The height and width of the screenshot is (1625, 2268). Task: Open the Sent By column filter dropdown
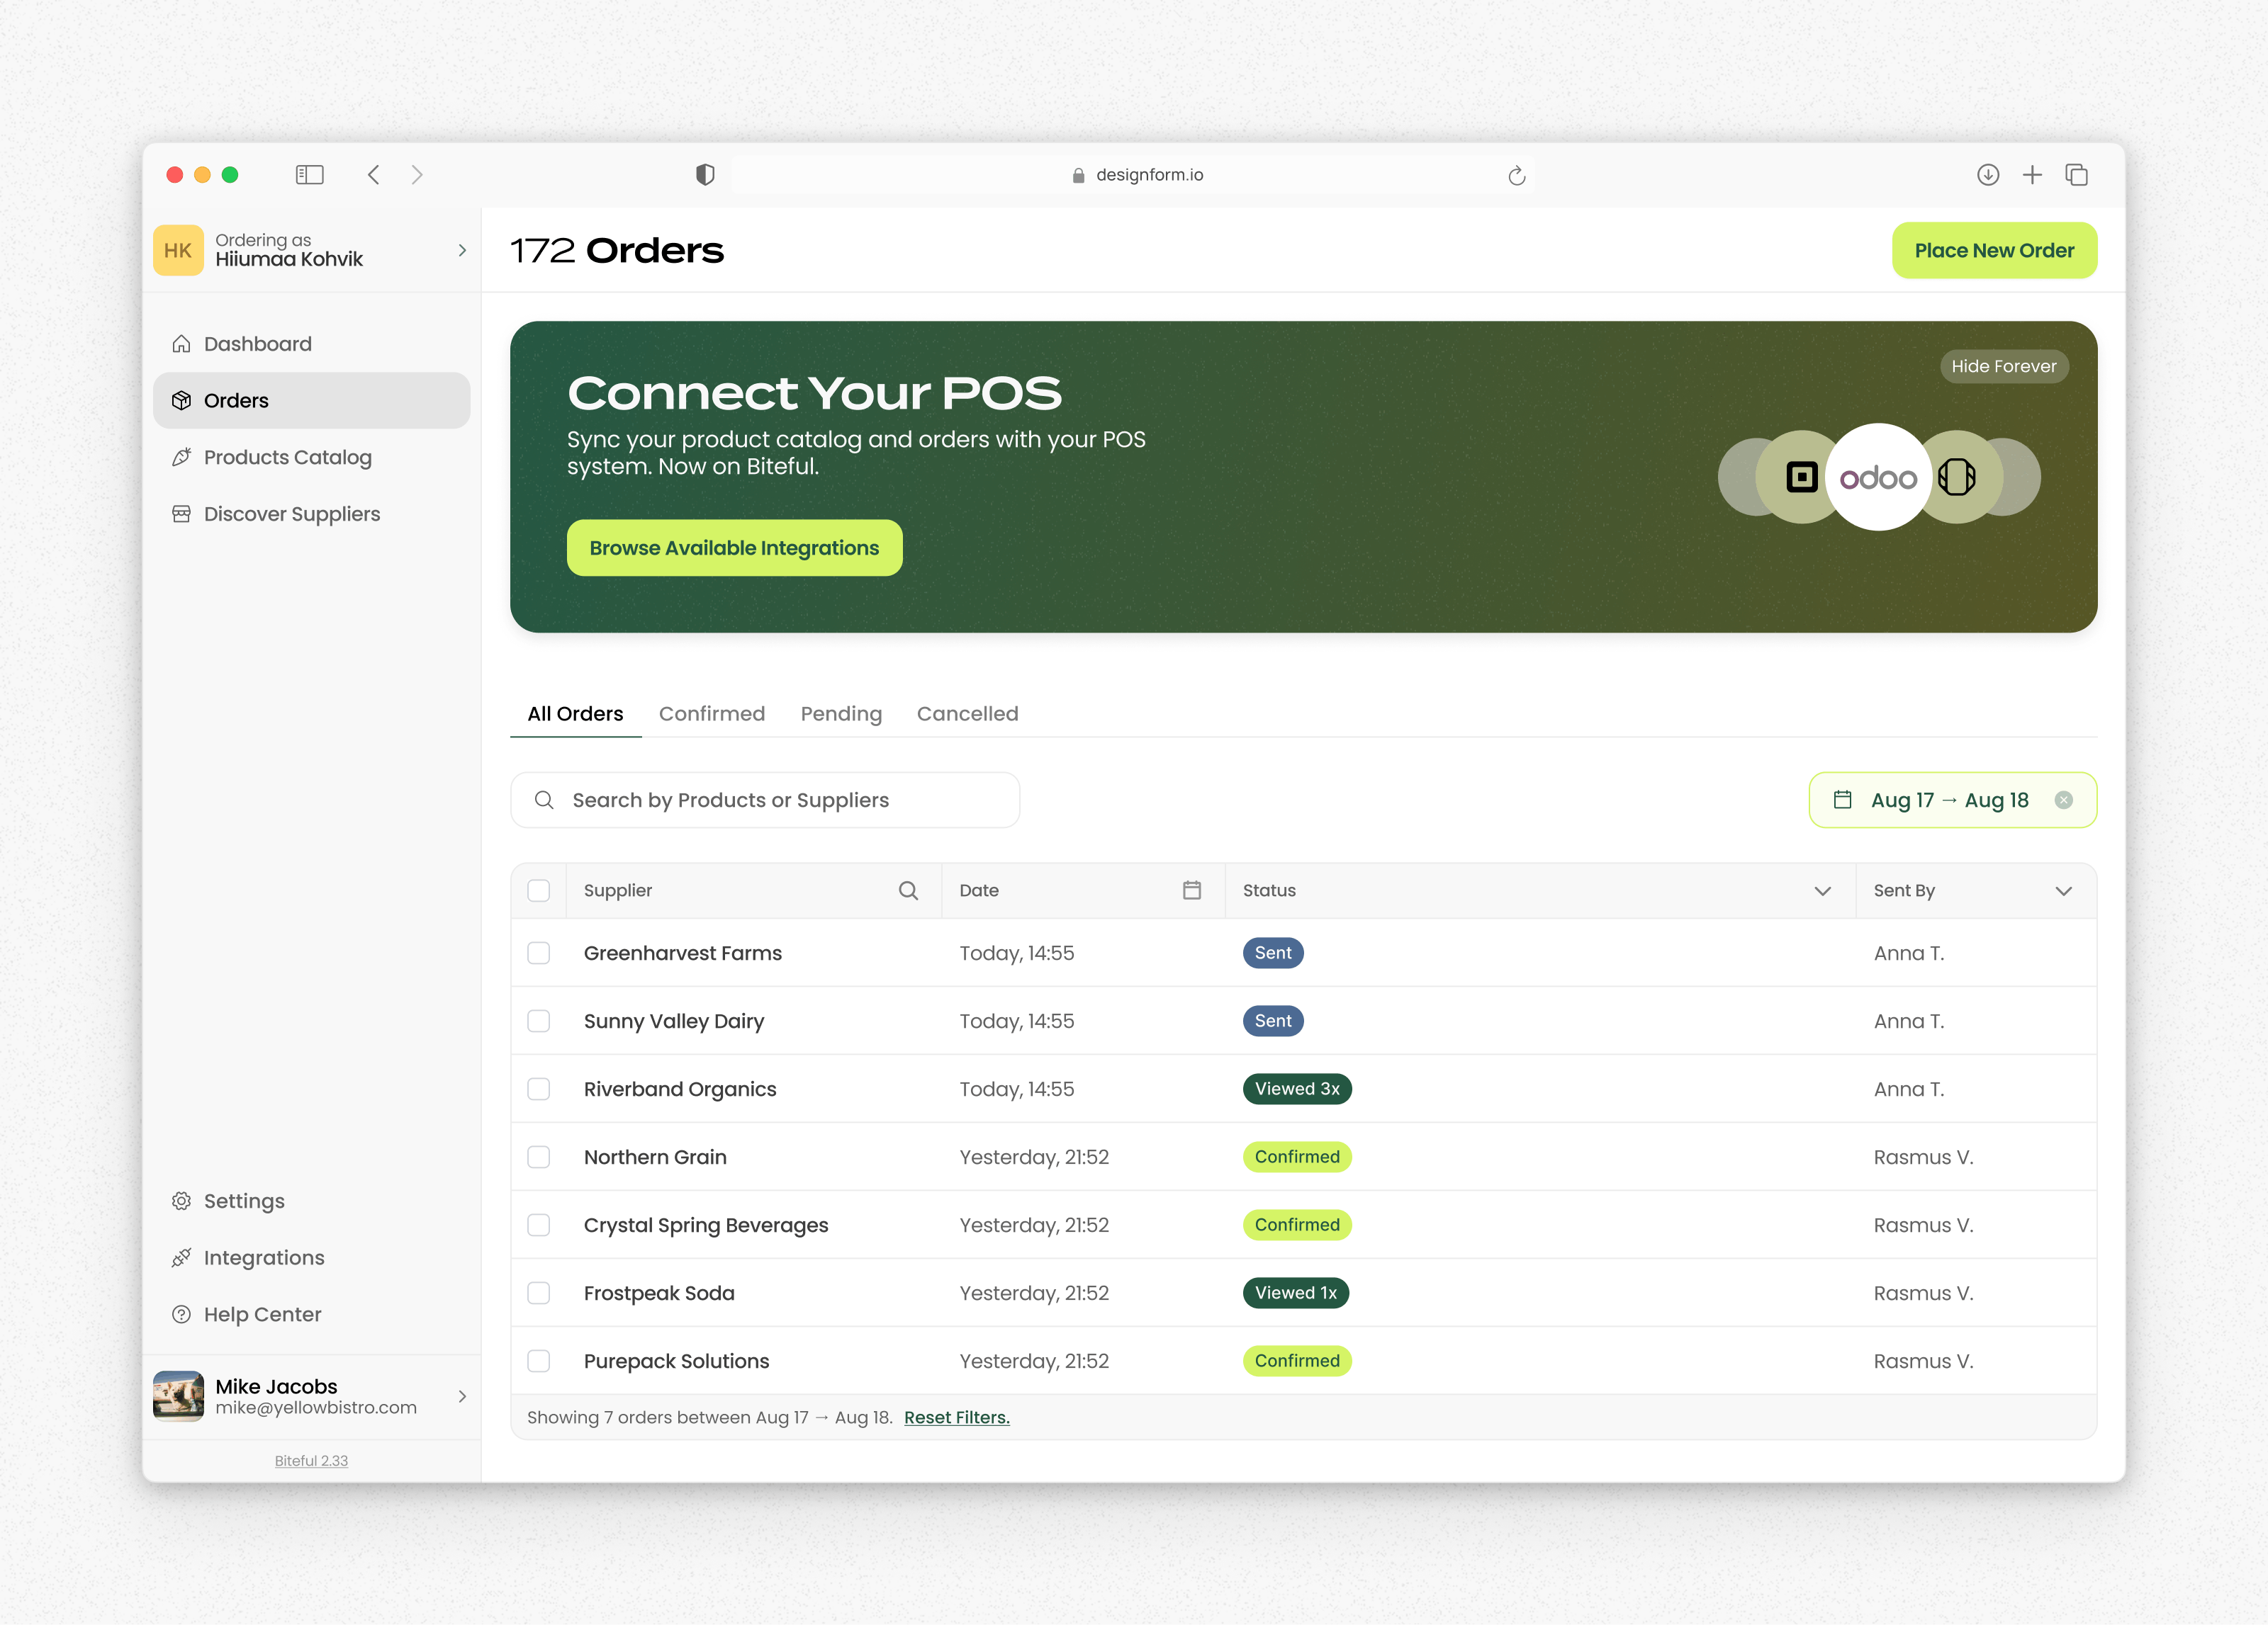pyautogui.click(x=2064, y=890)
